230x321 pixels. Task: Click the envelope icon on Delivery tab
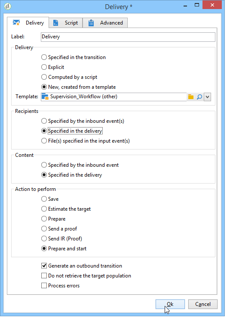[x=16, y=22]
